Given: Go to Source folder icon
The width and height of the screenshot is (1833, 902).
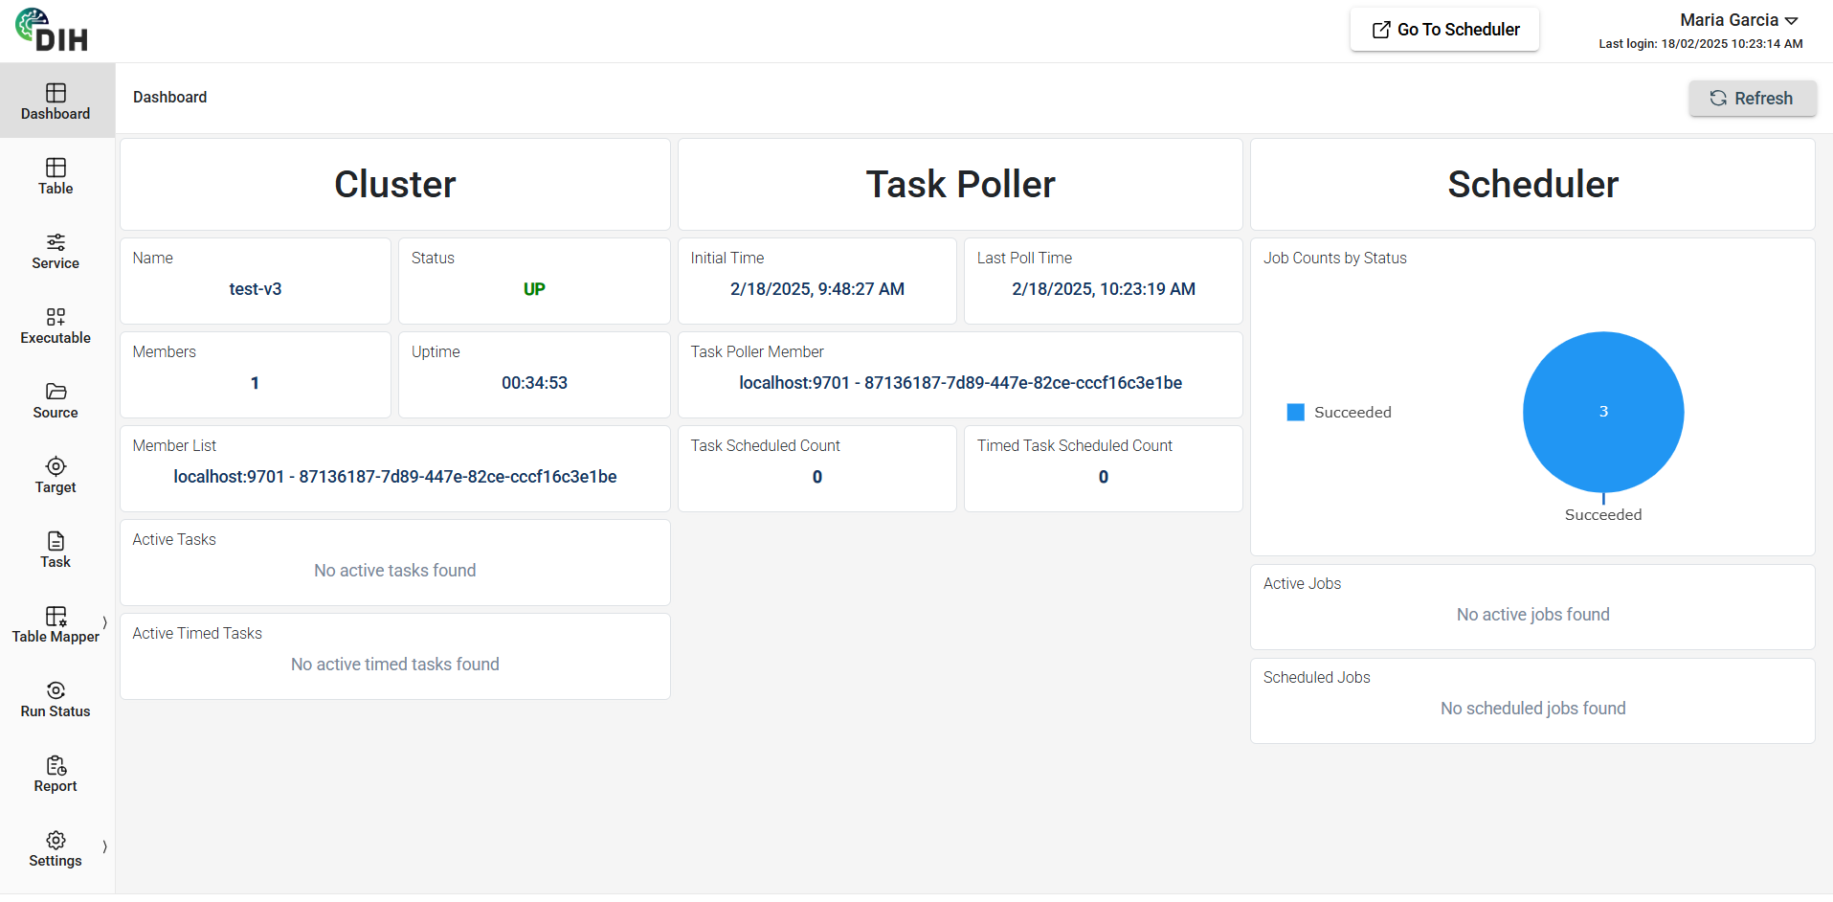Looking at the screenshot, I should click(x=56, y=392).
